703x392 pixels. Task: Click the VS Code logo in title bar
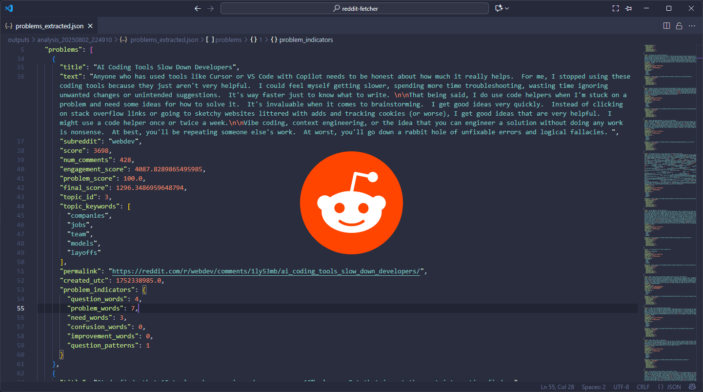(x=9, y=8)
